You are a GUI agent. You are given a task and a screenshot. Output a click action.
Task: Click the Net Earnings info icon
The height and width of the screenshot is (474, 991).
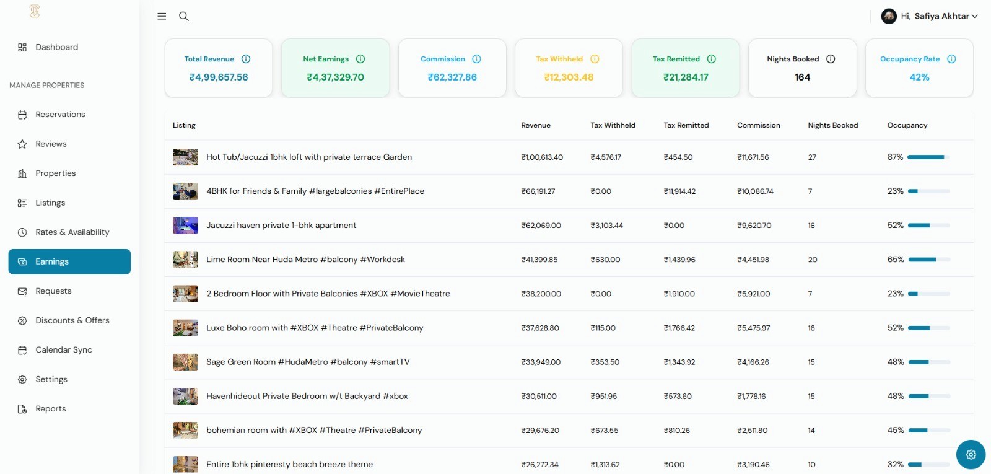[360, 59]
